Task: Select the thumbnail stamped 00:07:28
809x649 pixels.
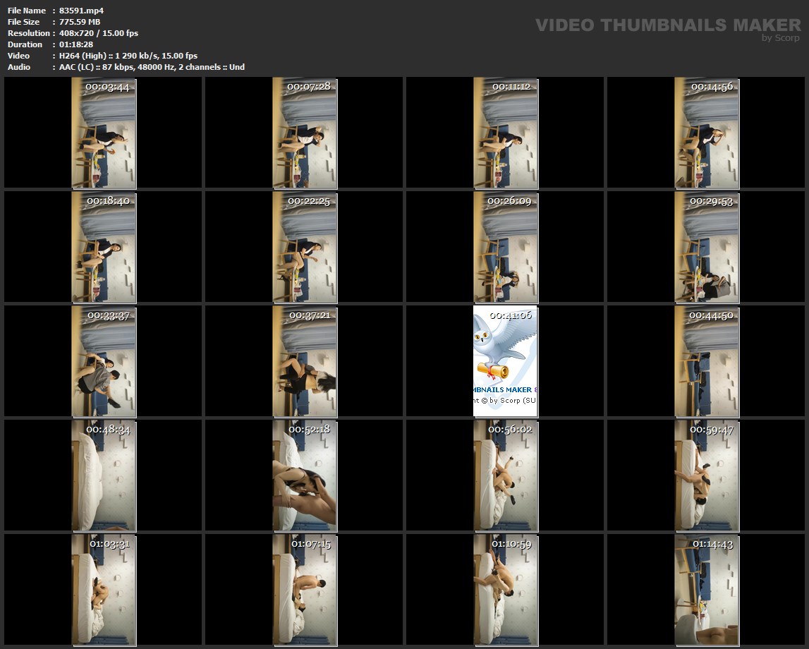Action: (305, 133)
